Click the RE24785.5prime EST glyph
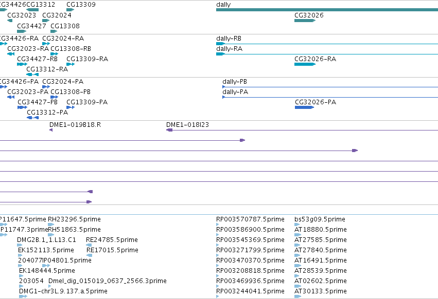Screen dimensions: 438x299 click(89, 245)
